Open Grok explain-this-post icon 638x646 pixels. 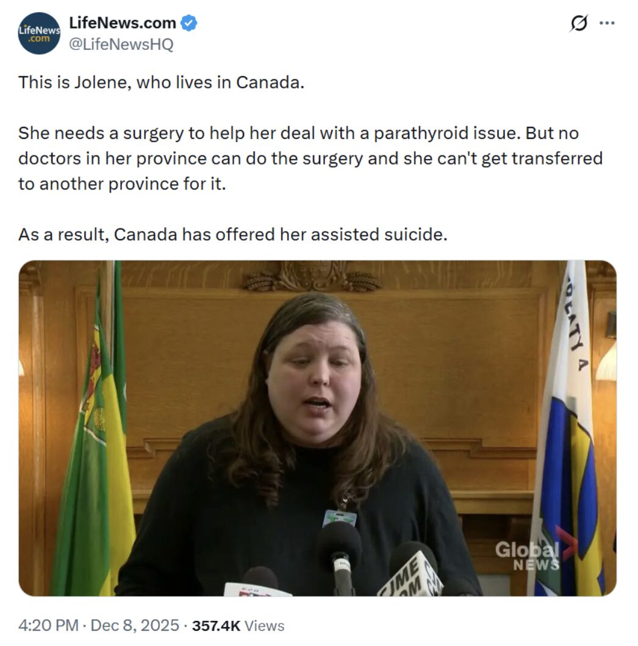tap(579, 23)
